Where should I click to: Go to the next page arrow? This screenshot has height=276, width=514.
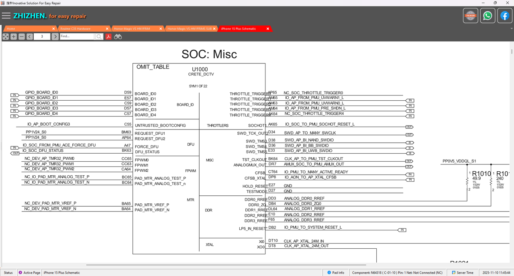click(x=55, y=37)
